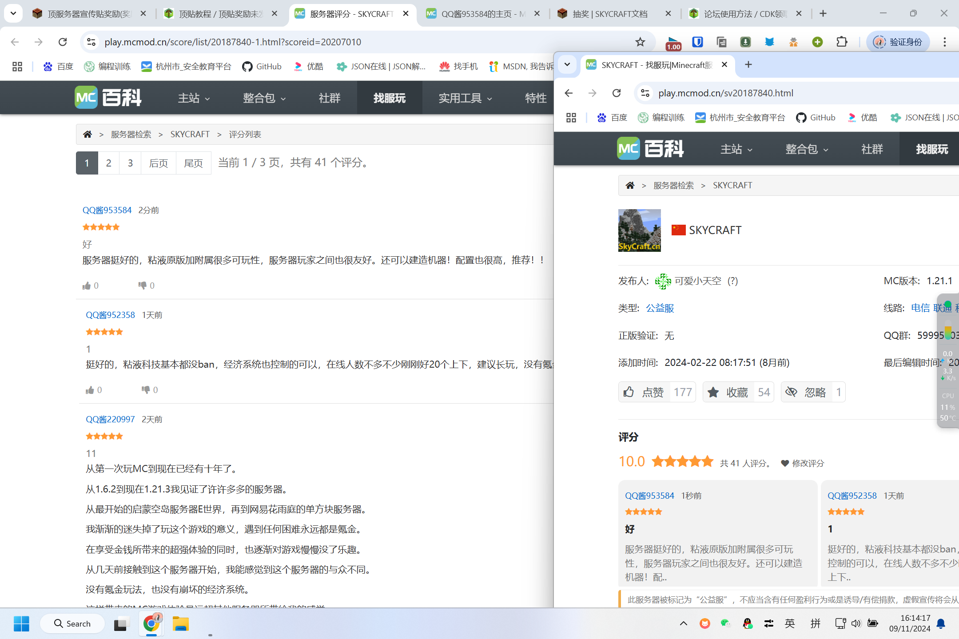Open tab search dropdown in front window
The width and height of the screenshot is (959, 639).
coord(567,64)
